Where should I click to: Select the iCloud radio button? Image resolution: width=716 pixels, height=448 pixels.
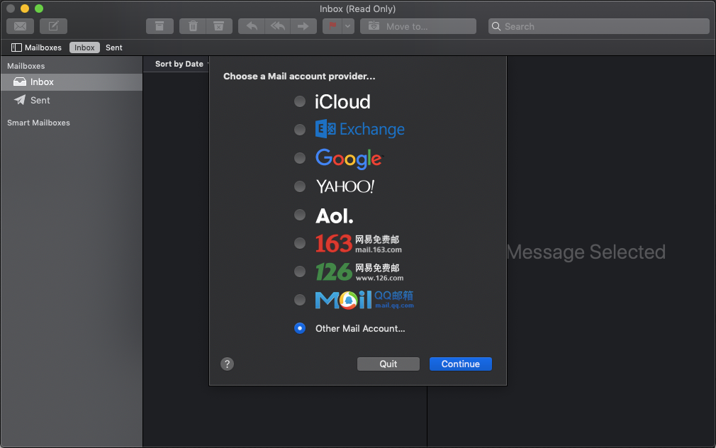pos(300,101)
